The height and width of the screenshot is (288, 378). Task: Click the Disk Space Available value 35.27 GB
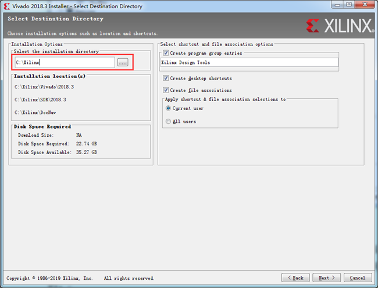click(87, 152)
